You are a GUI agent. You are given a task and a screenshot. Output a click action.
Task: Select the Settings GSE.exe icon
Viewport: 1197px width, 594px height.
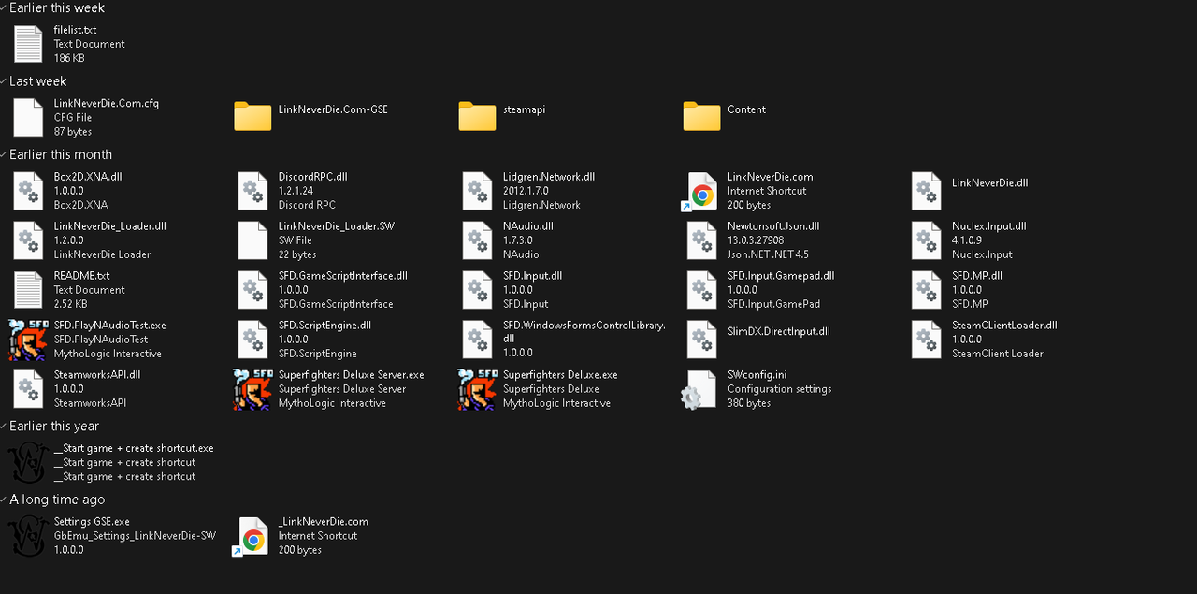(x=27, y=536)
